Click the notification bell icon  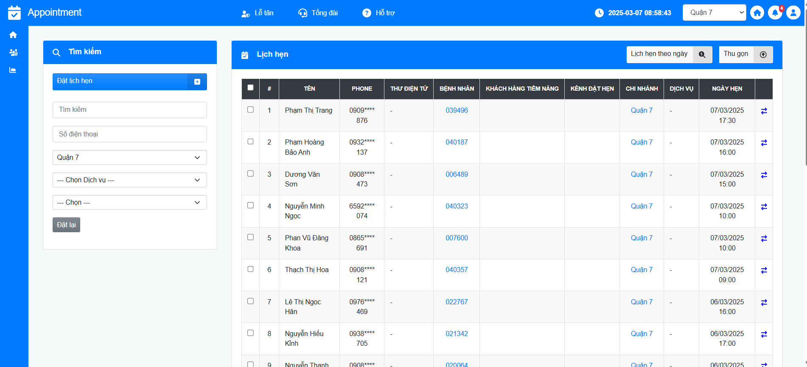click(775, 13)
